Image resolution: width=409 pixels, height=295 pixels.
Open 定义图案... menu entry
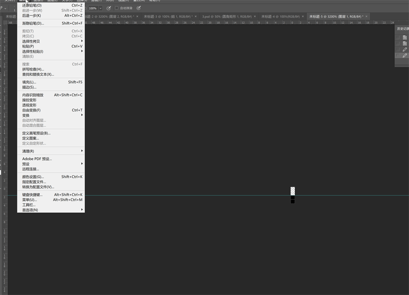[x=51, y=138]
